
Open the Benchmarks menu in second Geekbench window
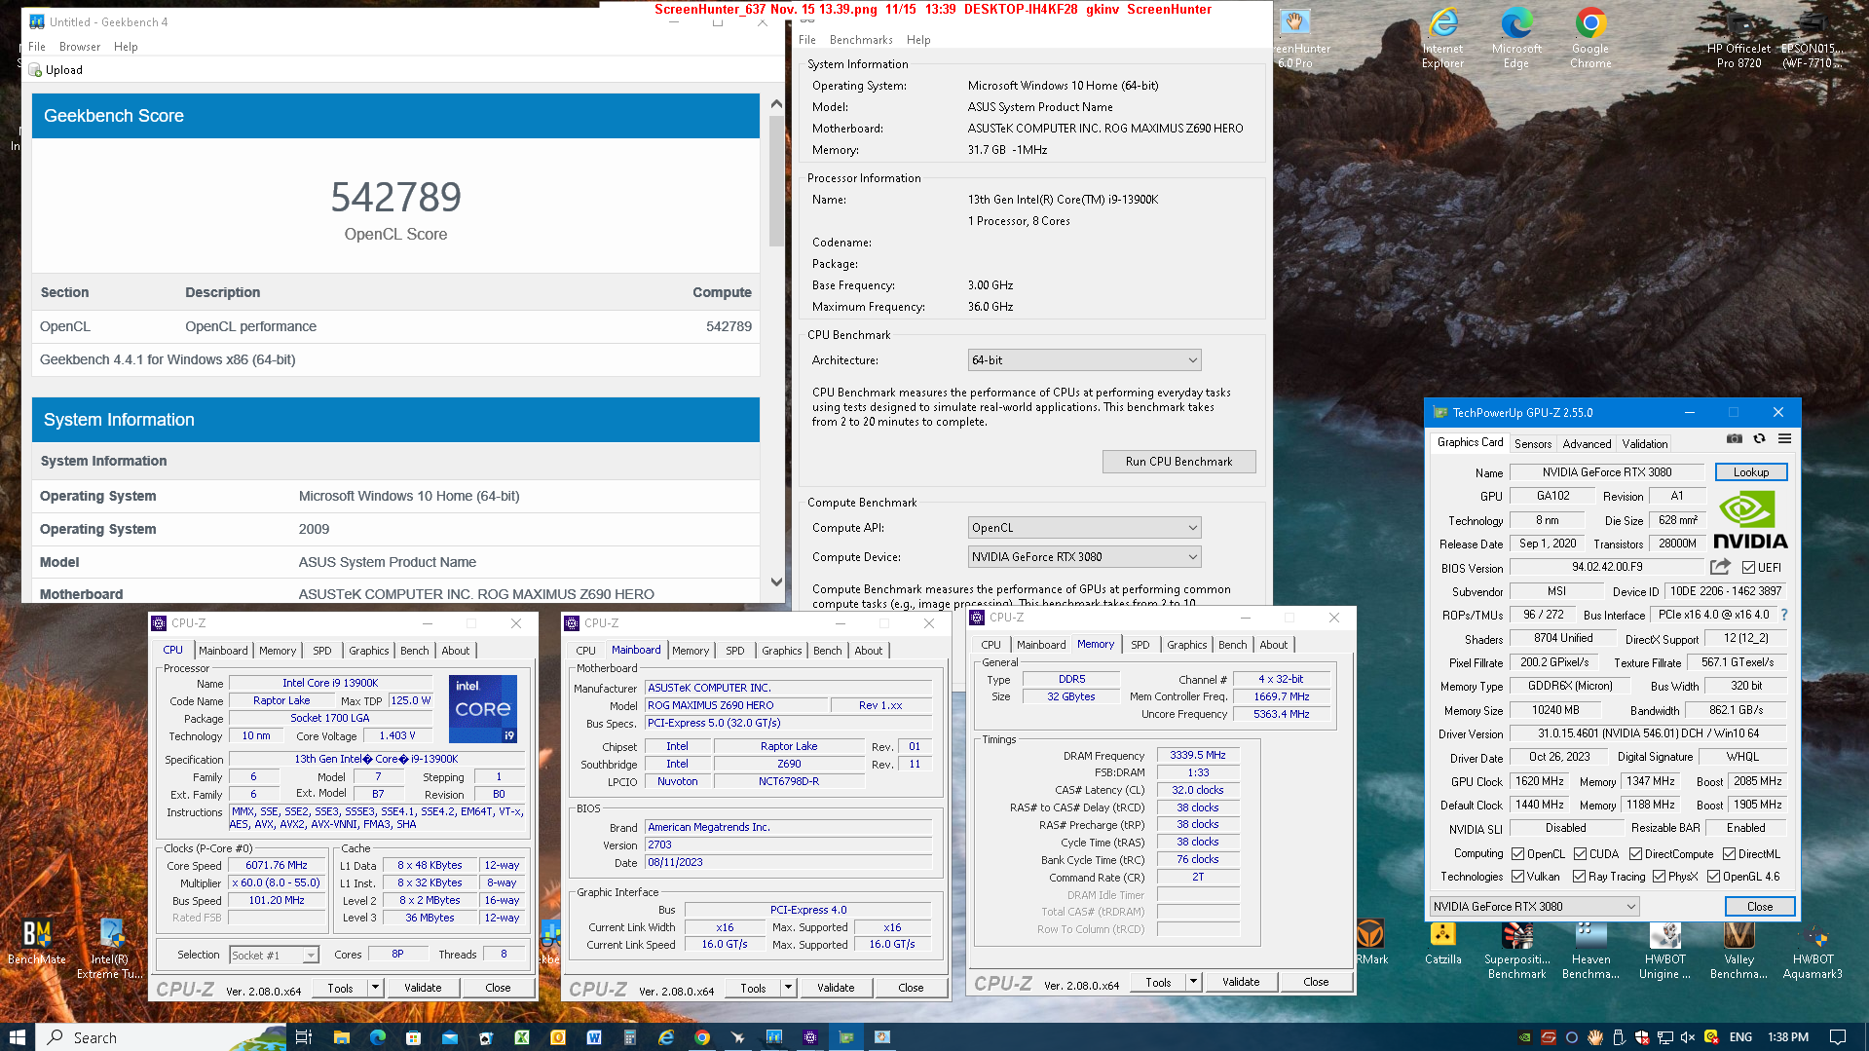(x=861, y=40)
